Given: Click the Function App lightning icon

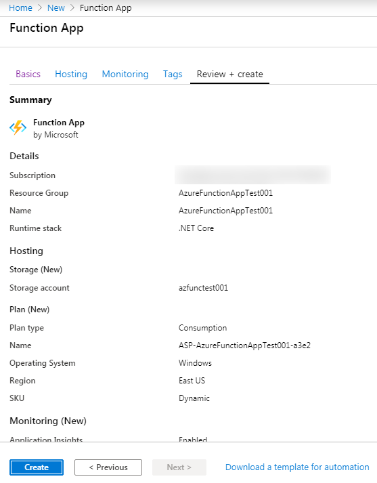Looking at the screenshot, I should coord(18,127).
